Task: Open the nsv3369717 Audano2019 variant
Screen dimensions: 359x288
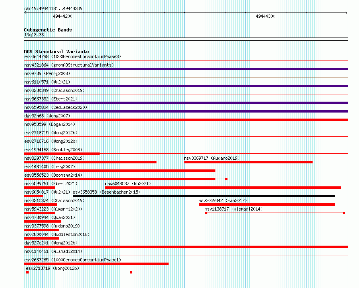Action: pos(212,158)
